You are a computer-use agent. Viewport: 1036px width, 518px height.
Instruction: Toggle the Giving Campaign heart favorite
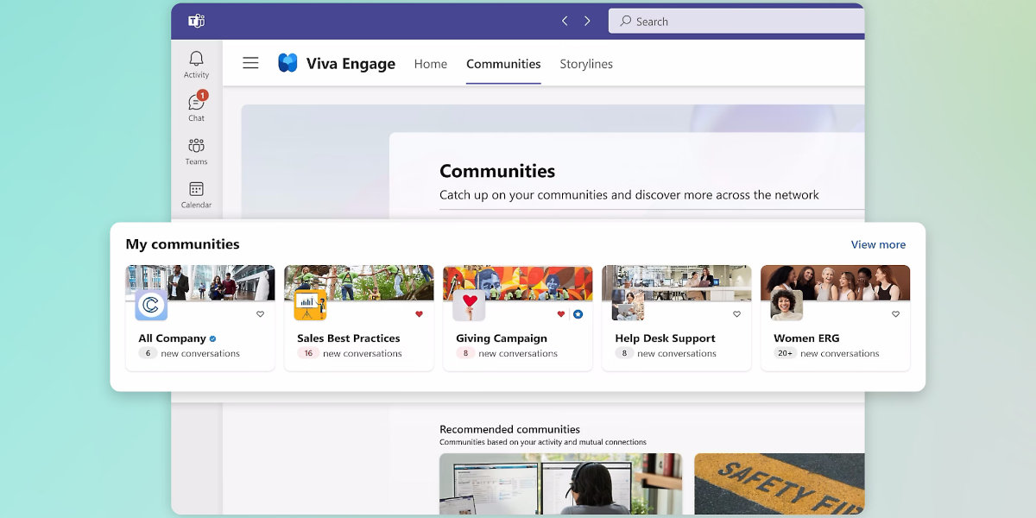pos(560,314)
